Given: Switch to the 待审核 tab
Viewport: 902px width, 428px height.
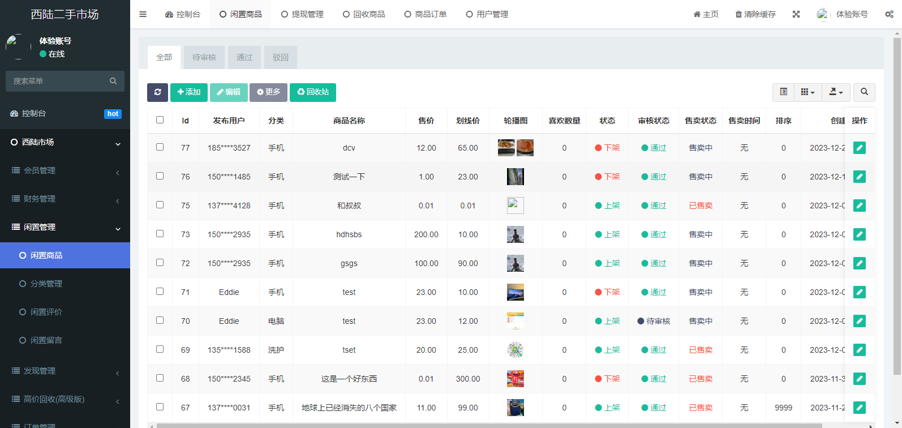Looking at the screenshot, I should tap(204, 57).
